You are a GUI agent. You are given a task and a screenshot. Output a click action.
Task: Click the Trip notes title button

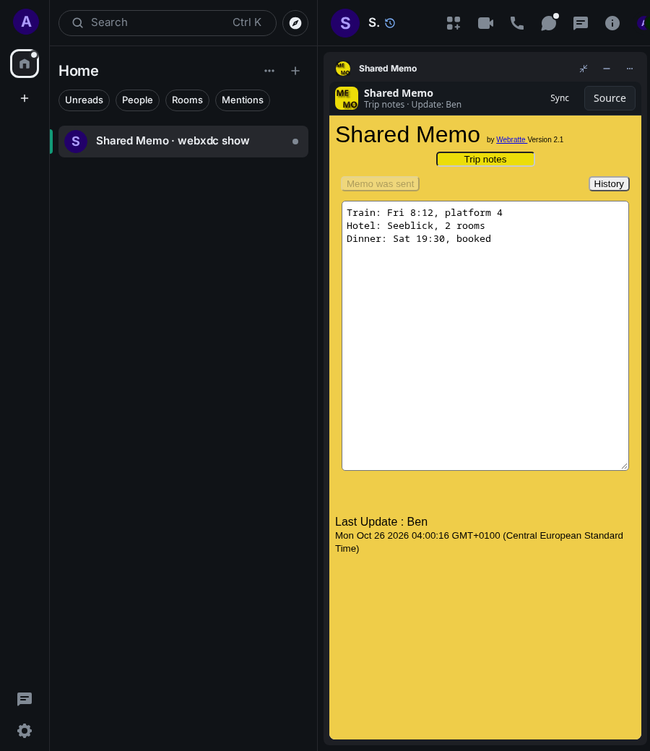485,160
